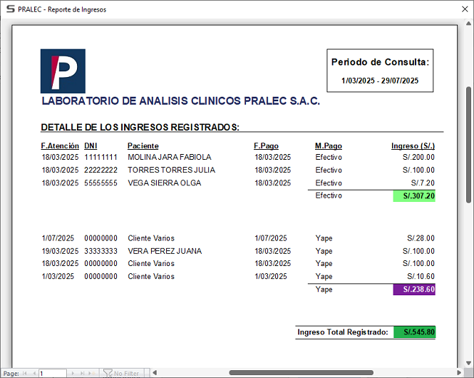
Task: Click the horizontal scrollbar left arrow
Action: click(155, 373)
